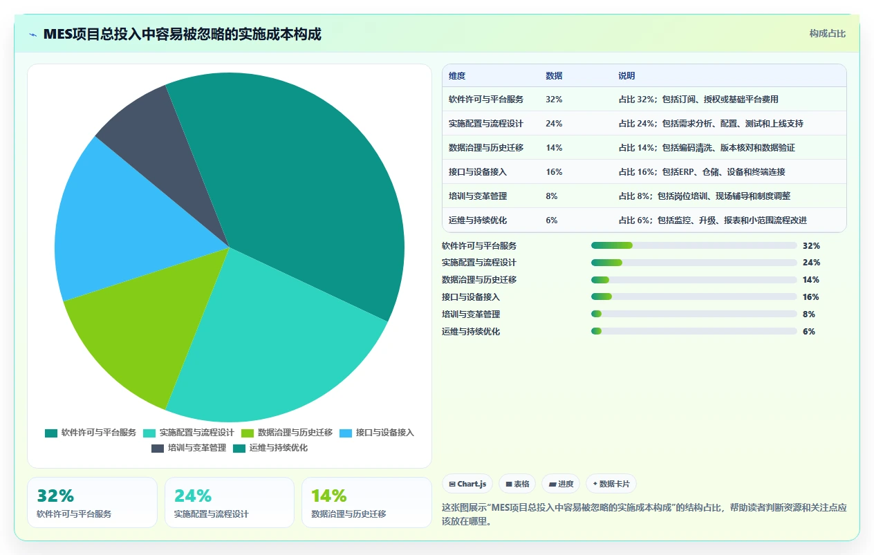
Task: Click the 接口与设备接入 label in progress list
Action: 471,297
